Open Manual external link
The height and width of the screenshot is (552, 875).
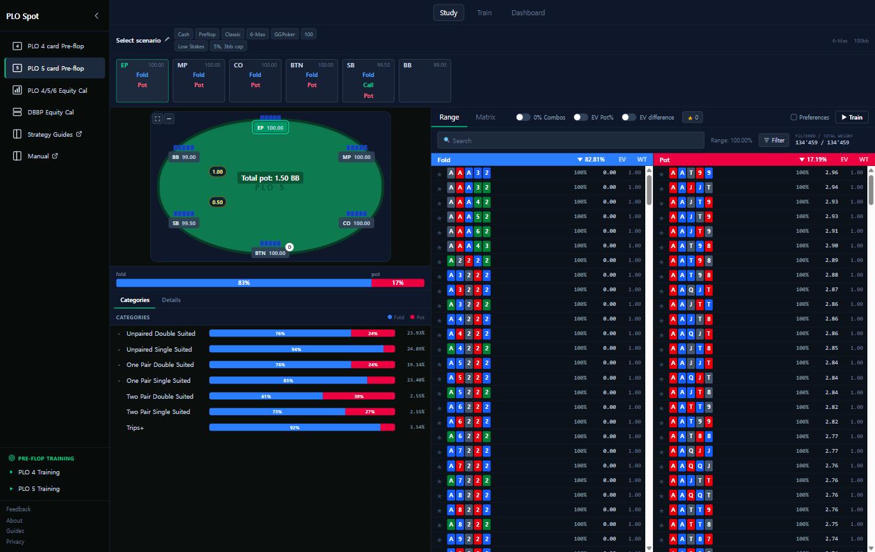point(55,156)
